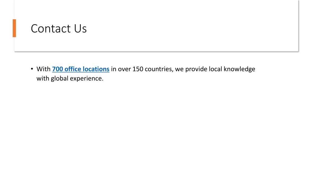Click the word knowledge ending the first line

[x=239, y=69]
